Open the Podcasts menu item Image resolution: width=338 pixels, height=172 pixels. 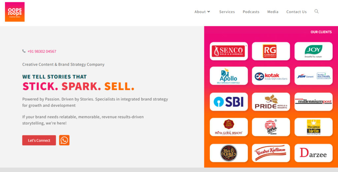click(251, 12)
